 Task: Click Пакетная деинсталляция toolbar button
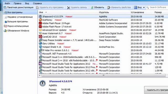tap(19, 8)
